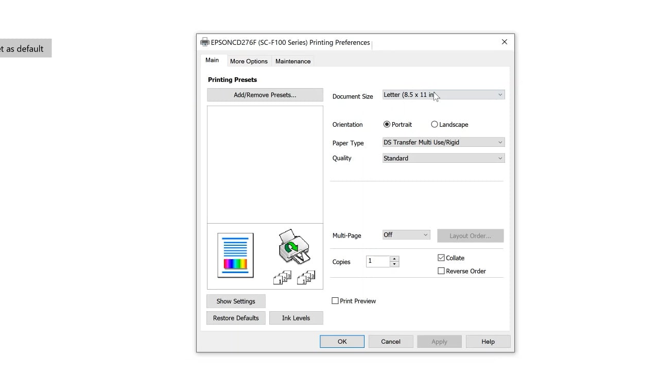Click the Layout Order button
This screenshot has height=371, width=659.
pyautogui.click(x=470, y=235)
